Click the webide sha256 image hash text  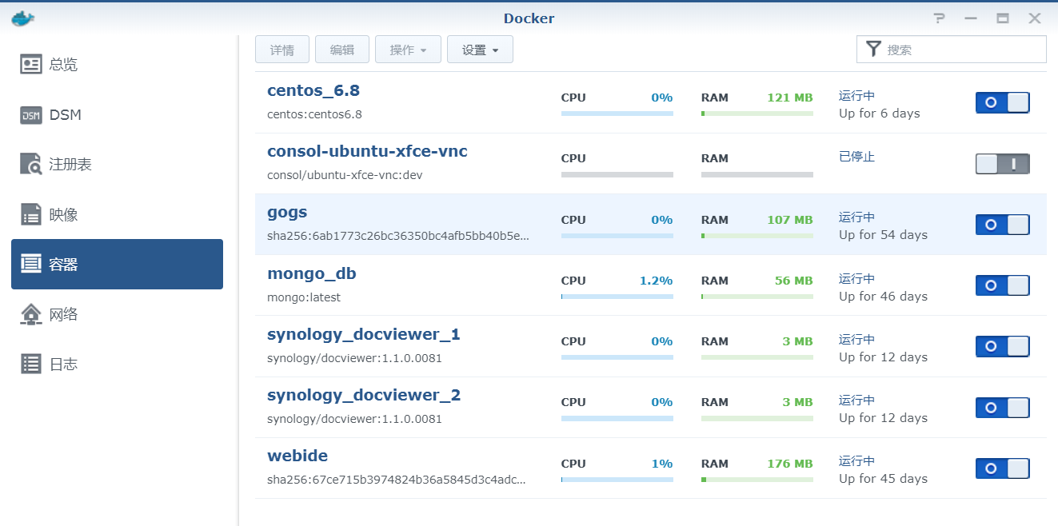pyautogui.click(x=397, y=480)
